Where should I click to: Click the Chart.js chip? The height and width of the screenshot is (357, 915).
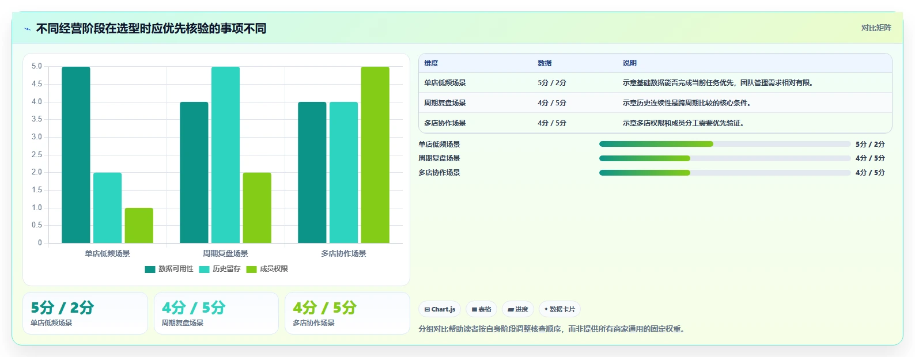(x=440, y=309)
